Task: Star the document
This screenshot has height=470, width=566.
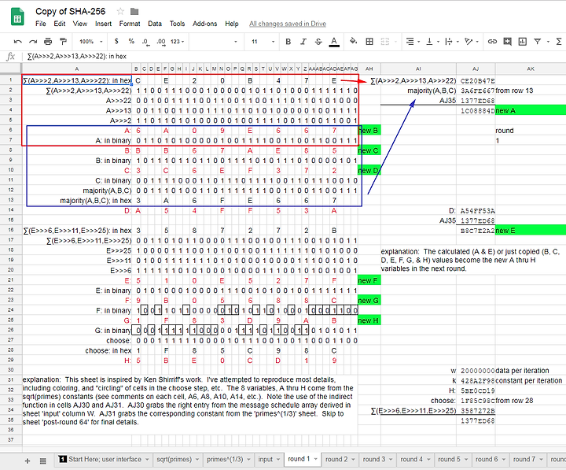Action: click(120, 12)
